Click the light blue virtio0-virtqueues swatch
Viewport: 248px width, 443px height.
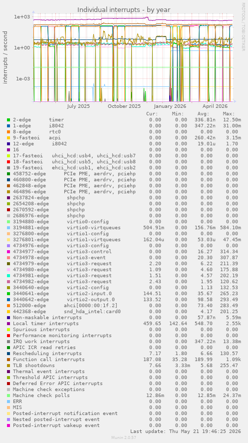click(8, 228)
